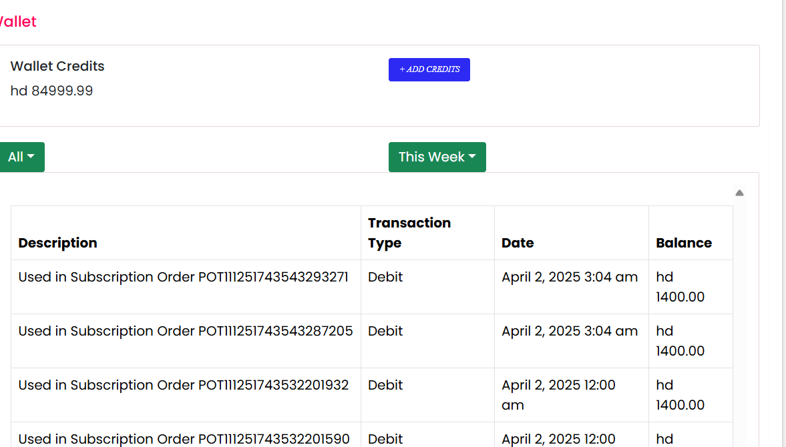
Task: Click the Wallet page heading
Action: (x=17, y=21)
